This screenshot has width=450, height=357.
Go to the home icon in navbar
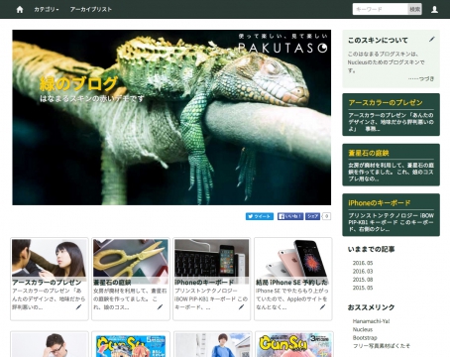(x=20, y=9)
